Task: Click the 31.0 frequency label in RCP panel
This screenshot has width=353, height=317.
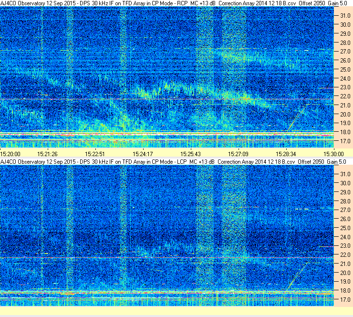Action: (345, 16)
